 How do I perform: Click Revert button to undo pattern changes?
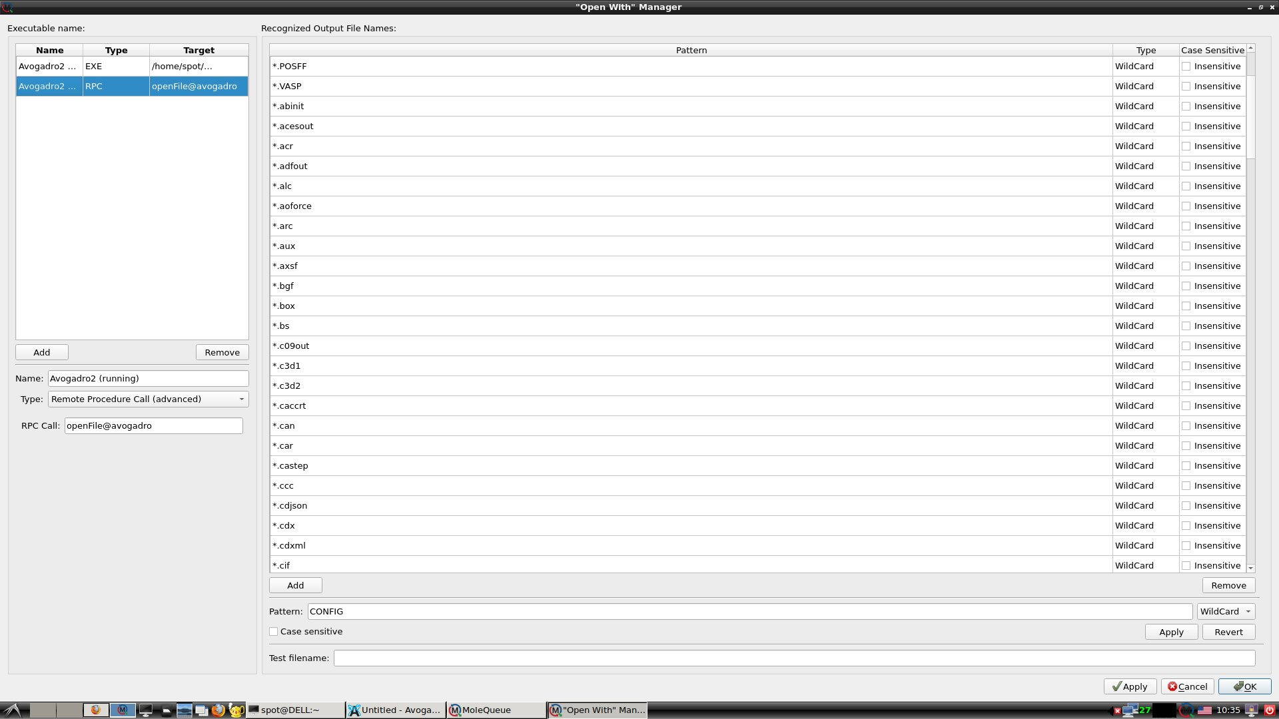click(x=1228, y=631)
